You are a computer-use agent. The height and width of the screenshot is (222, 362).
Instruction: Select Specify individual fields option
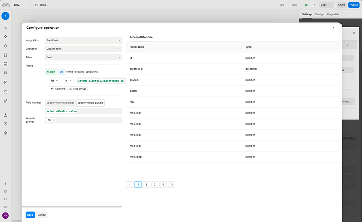[61, 102]
